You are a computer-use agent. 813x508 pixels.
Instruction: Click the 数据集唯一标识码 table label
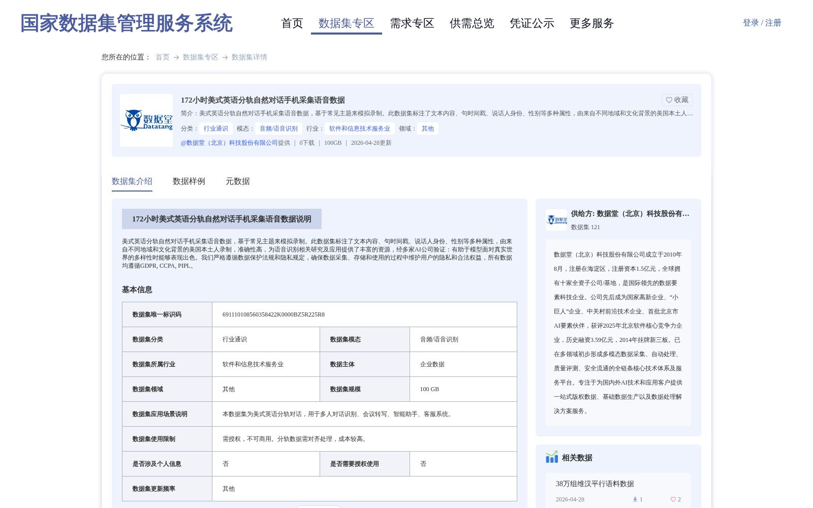click(x=157, y=314)
